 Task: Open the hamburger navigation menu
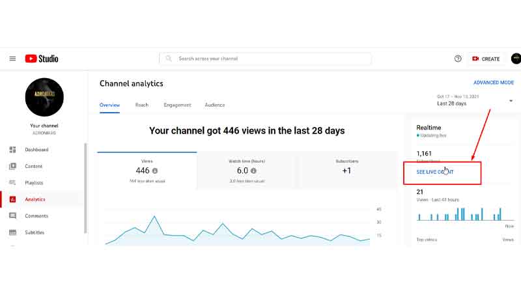[x=12, y=59]
